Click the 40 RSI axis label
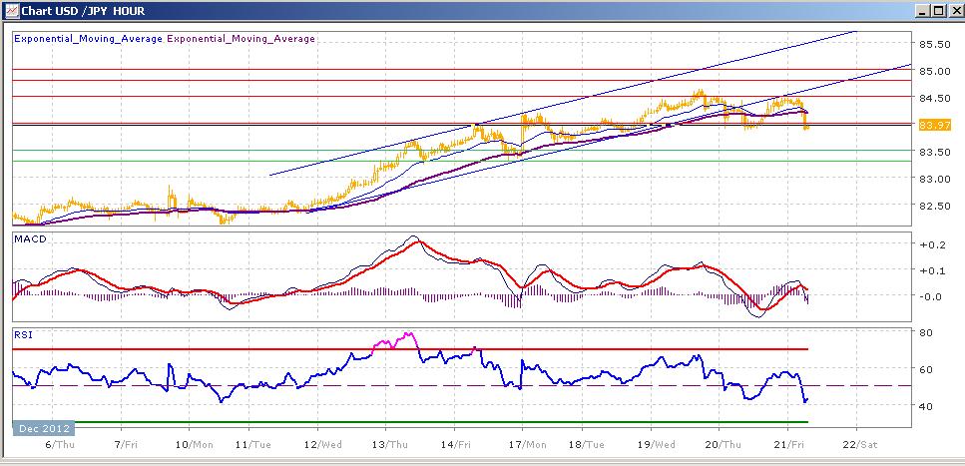 (x=926, y=406)
